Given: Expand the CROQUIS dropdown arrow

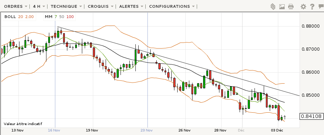Looking at the screenshot, I should point(112,6).
